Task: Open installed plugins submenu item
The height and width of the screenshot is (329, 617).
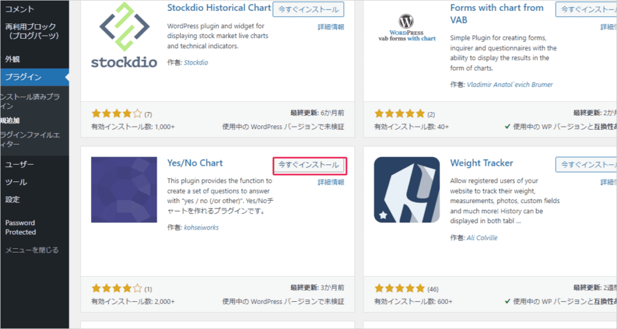Action: click(30, 101)
